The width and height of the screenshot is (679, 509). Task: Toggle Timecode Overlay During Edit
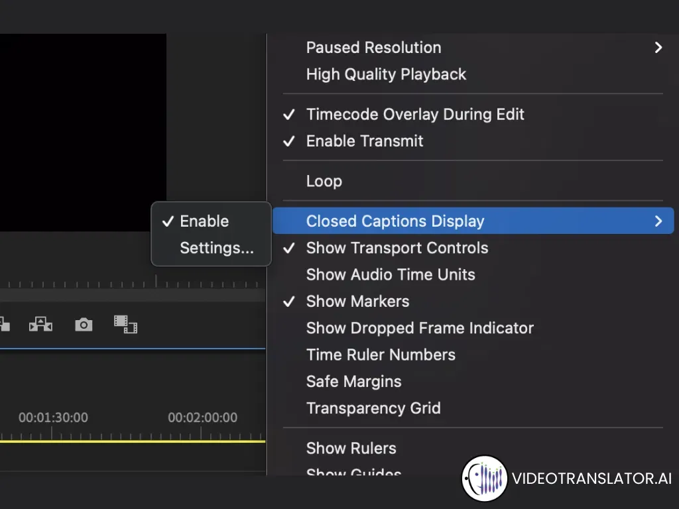click(x=473, y=114)
